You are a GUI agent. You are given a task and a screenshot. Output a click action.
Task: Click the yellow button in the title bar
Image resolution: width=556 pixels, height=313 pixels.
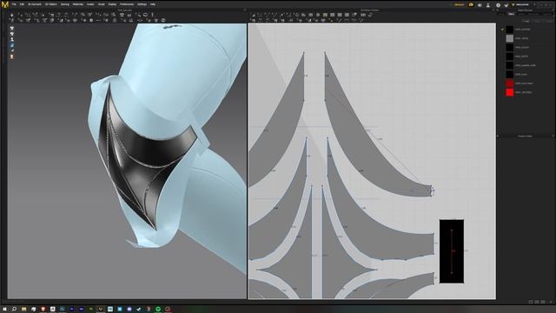pyautogui.click(x=460, y=5)
